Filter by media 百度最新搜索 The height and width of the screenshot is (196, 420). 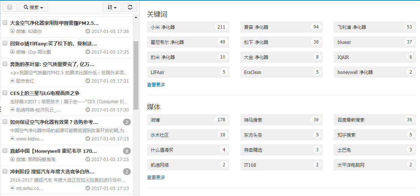[375, 120]
